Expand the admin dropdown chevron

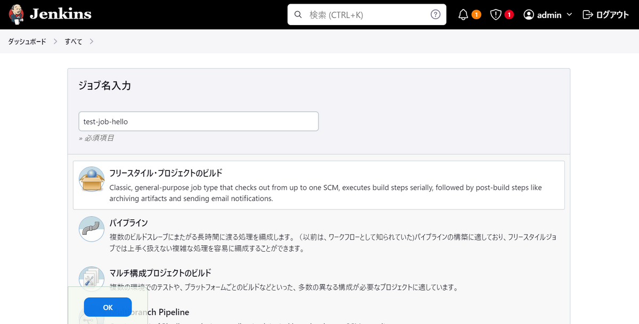pos(569,15)
